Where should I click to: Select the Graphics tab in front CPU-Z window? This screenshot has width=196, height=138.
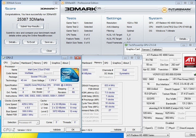click(x=56, y=63)
